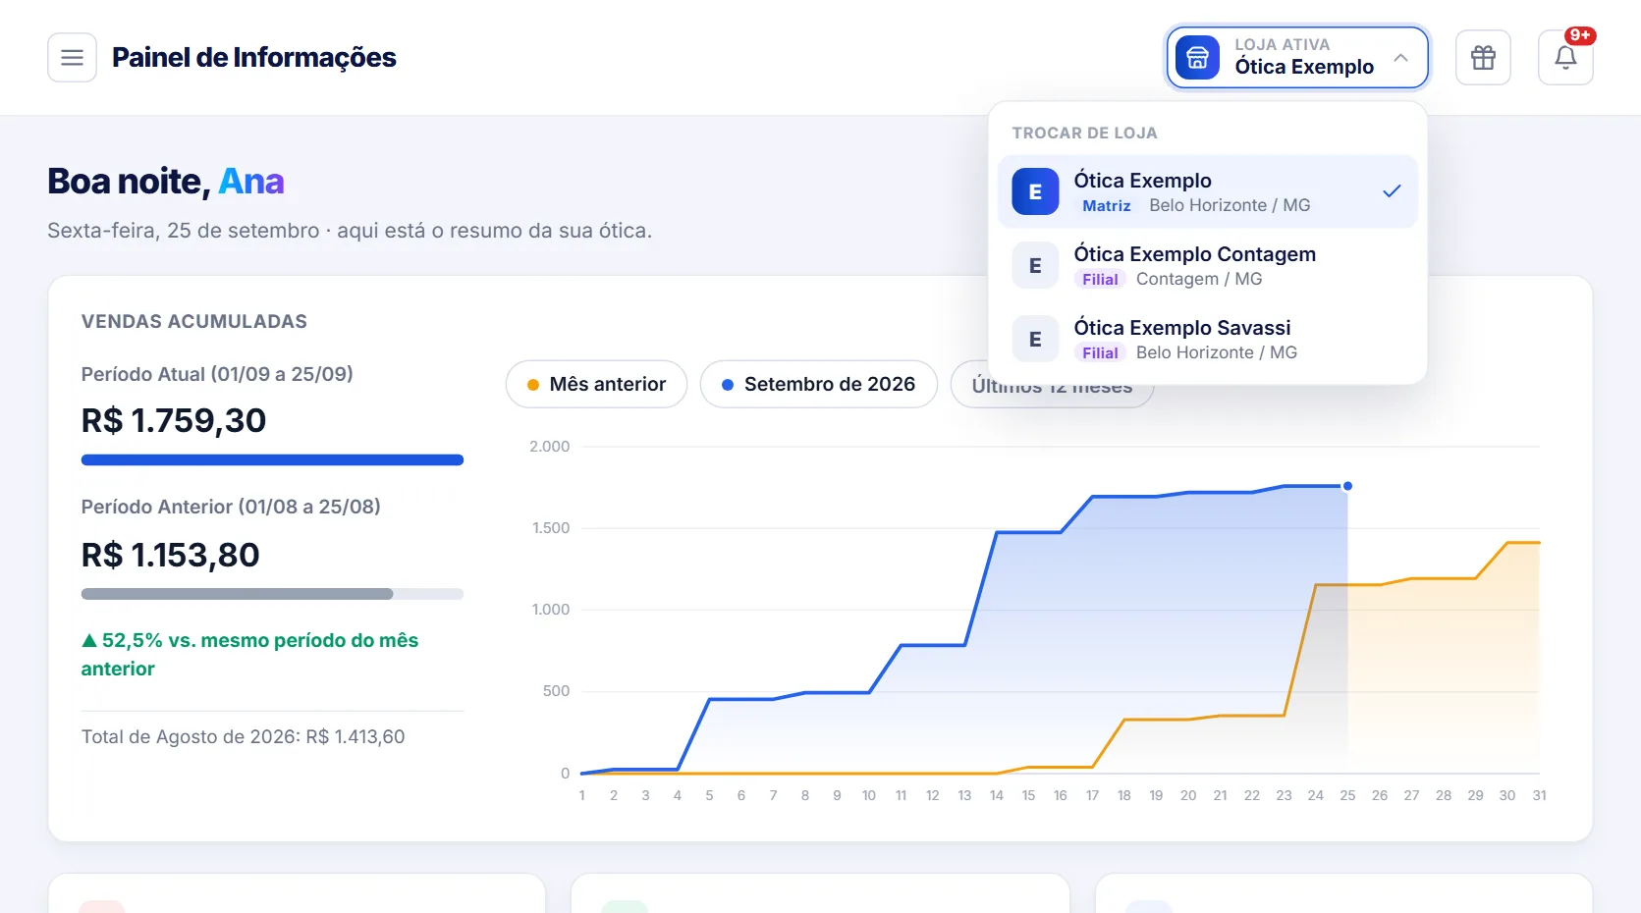1641x913 pixels.
Task: Click the 9+ notification badge
Action: (x=1580, y=35)
